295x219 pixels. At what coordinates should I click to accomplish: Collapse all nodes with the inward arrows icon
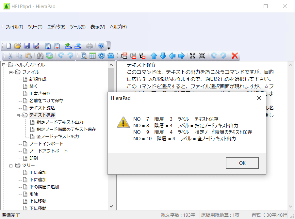(x=202, y=55)
